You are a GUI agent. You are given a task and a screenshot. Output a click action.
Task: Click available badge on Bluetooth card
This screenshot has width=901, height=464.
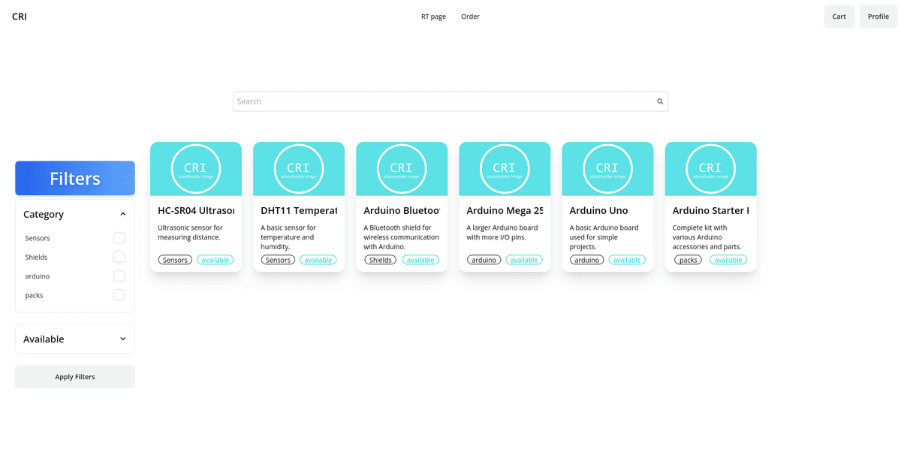click(x=420, y=260)
